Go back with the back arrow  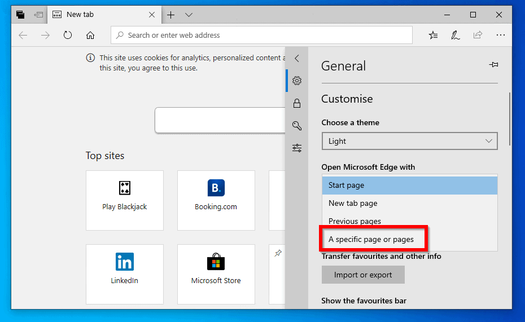pos(23,35)
